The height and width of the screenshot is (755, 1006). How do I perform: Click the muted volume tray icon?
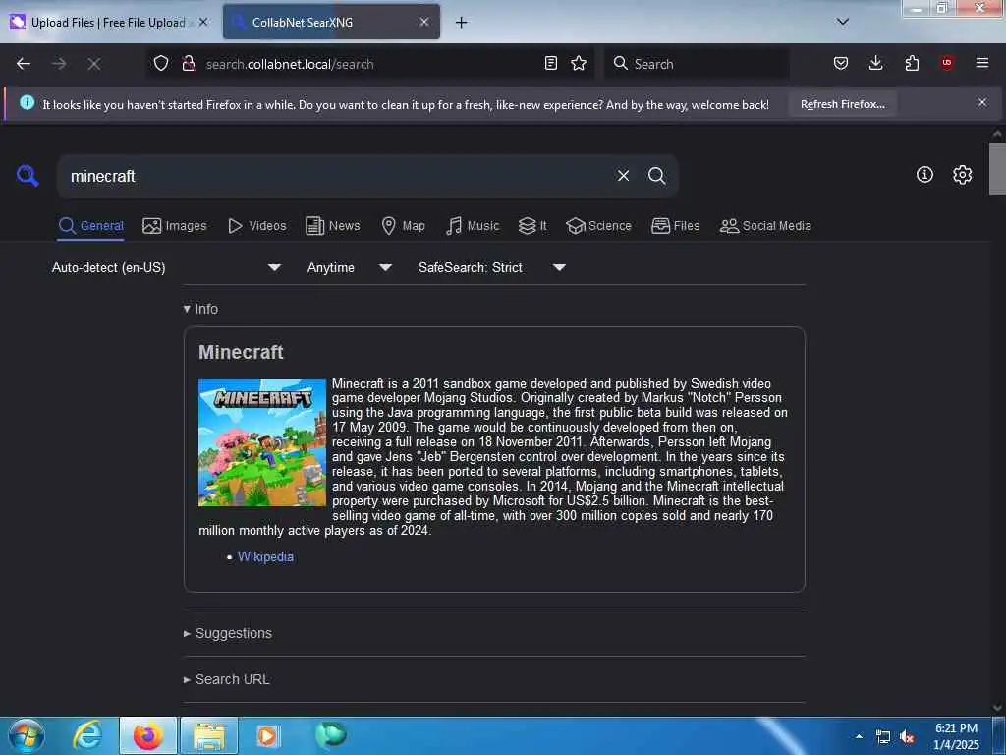[907, 737]
